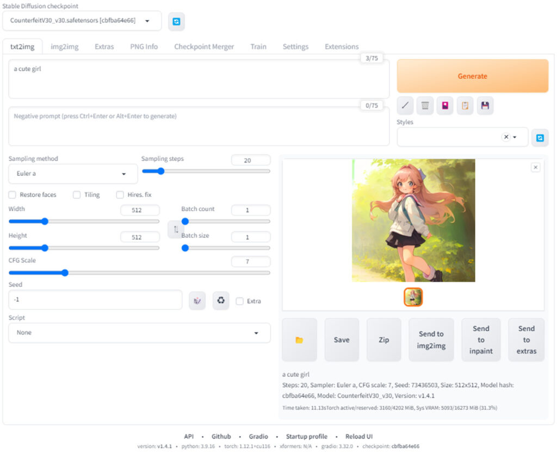
Task: Click the CFG Scale slider handle
Action: (65, 273)
